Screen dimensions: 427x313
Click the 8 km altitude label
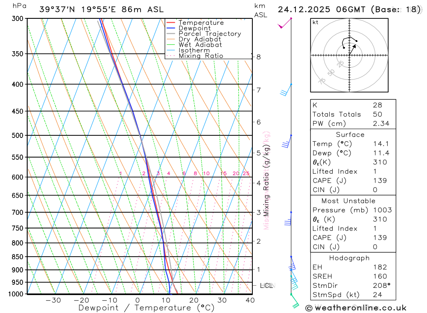point(258,57)
